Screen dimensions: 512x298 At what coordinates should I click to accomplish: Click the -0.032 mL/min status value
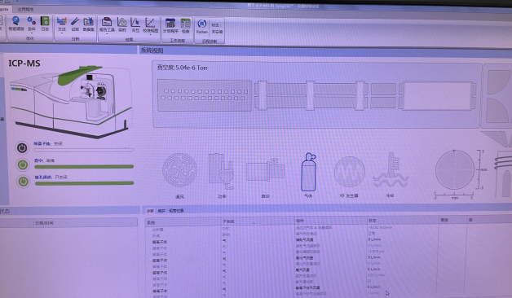point(381,227)
